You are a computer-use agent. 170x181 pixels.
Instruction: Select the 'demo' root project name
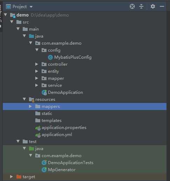point(22,15)
